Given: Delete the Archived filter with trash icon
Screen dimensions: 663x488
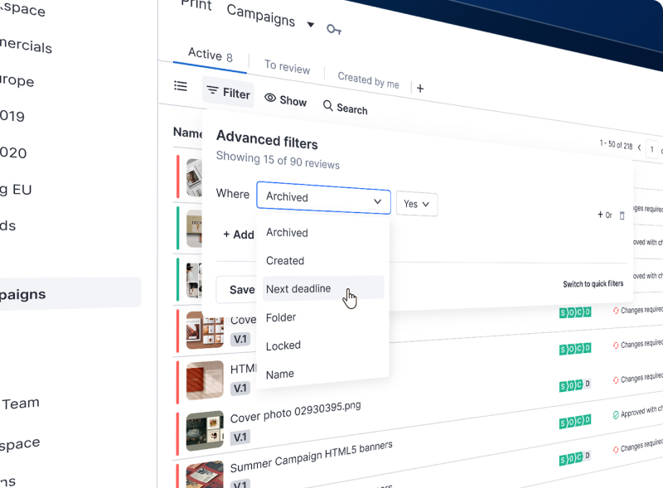Looking at the screenshot, I should (622, 215).
